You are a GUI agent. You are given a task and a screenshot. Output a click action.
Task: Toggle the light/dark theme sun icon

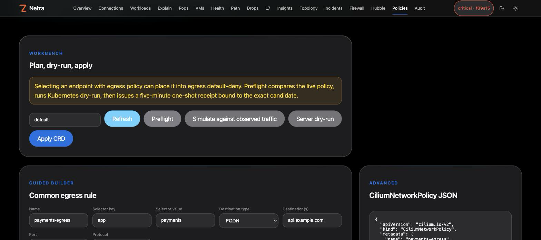[515, 8]
